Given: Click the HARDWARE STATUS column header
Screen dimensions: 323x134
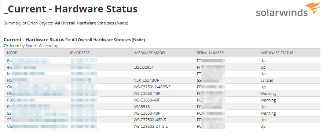Looking at the screenshot, I should [276, 53].
